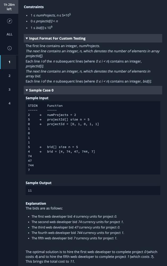
Task: Open question 4 from the sidebar
Action: click(9, 103)
